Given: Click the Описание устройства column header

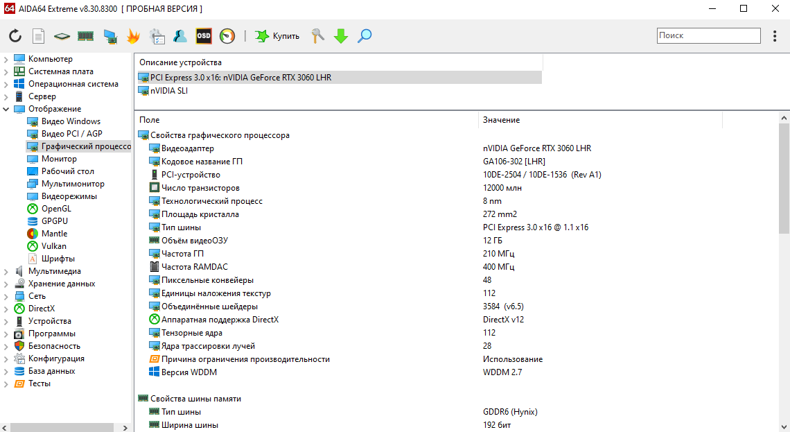Looking at the screenshot, I should (x=339, y=62).
